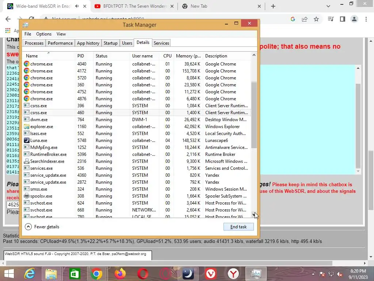The height and width of the screenshot is (281, 374).
Task: Click the muted speaker tray icon
Action: 340,274
